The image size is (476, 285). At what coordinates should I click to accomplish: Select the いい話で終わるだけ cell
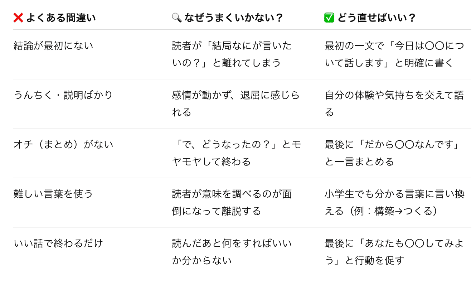[x=58, y=243]
